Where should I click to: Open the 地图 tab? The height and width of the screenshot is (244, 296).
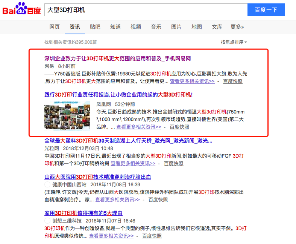pyautogui.click(x=197, y=27)
